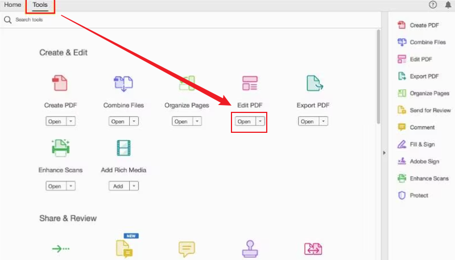Click the Organize Pages tool icon in Create & Edit

point(187,83)
